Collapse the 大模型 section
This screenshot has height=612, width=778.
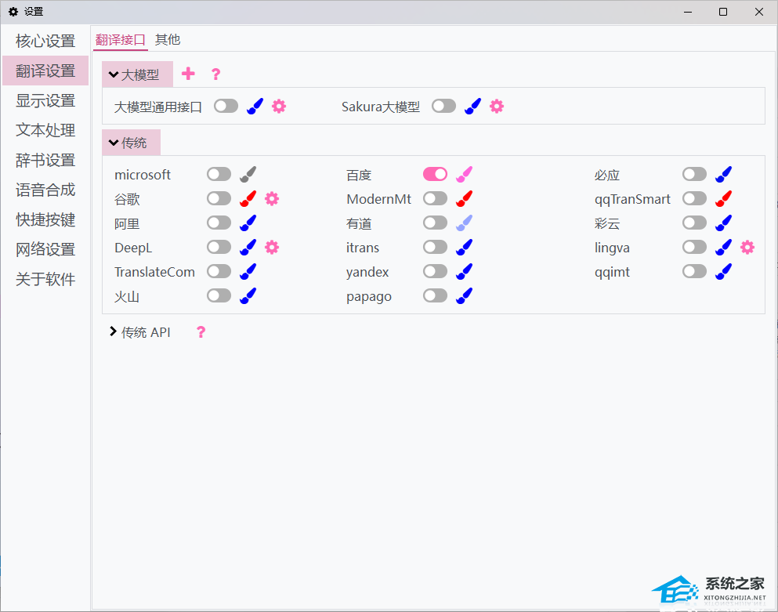[x=137, y=74]
